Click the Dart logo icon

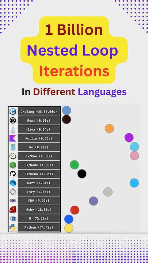click(13, 183)
